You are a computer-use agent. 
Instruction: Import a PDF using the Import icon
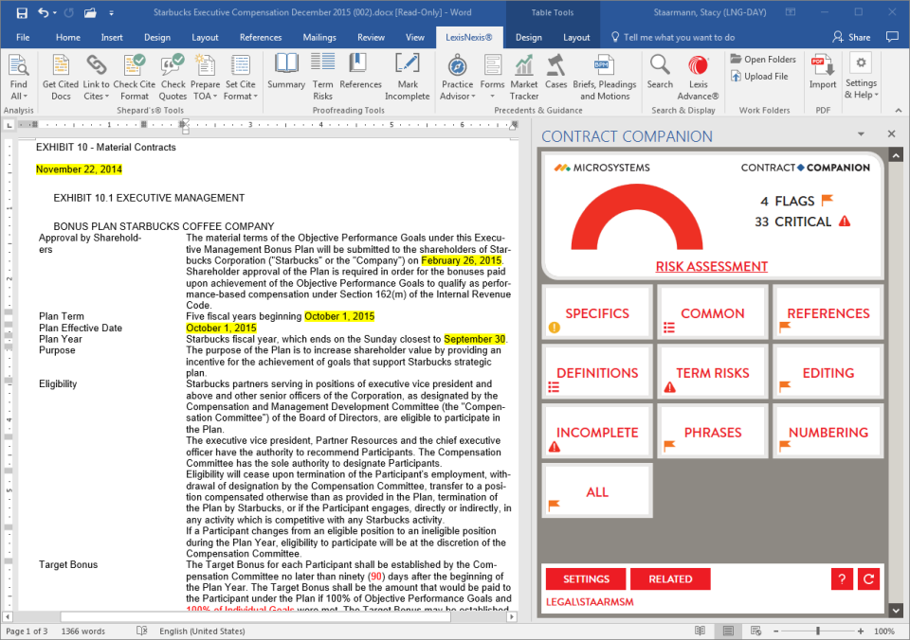tap(822, 76)
